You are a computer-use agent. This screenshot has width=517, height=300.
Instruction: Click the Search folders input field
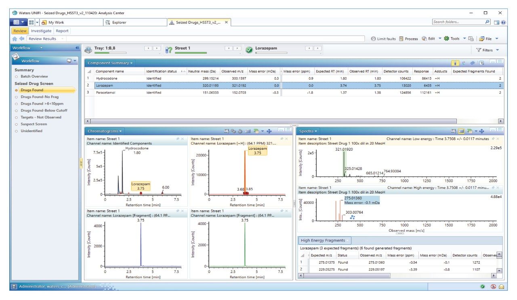tap(457, 22)
